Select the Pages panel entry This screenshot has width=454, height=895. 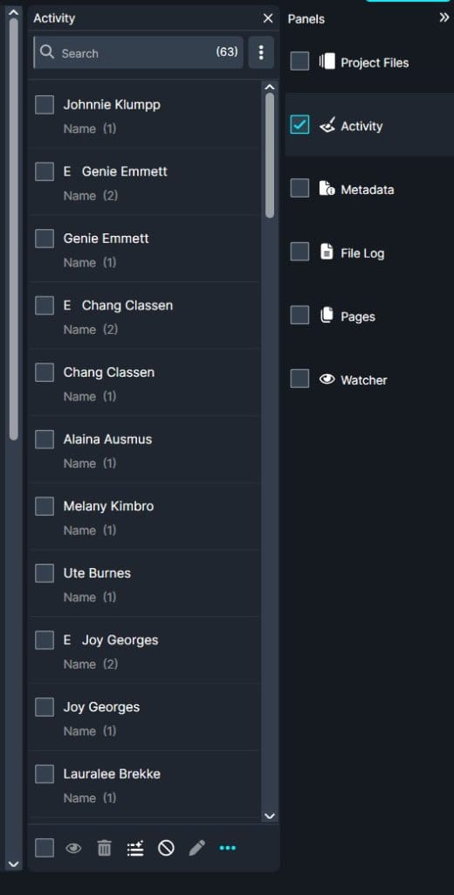point(369,316)
